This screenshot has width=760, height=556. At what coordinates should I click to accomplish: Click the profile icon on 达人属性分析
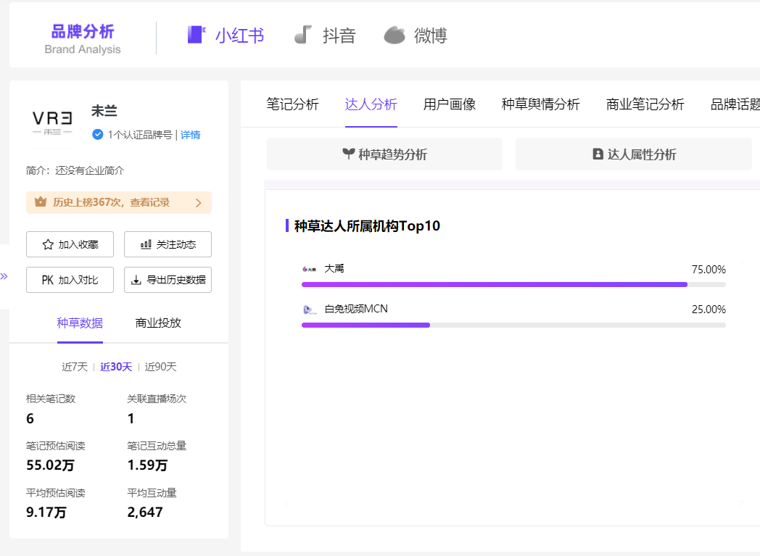click(598, 154)
